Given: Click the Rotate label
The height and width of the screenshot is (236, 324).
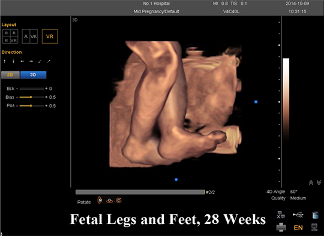Looking at the screenshot, I should point(84,202).
